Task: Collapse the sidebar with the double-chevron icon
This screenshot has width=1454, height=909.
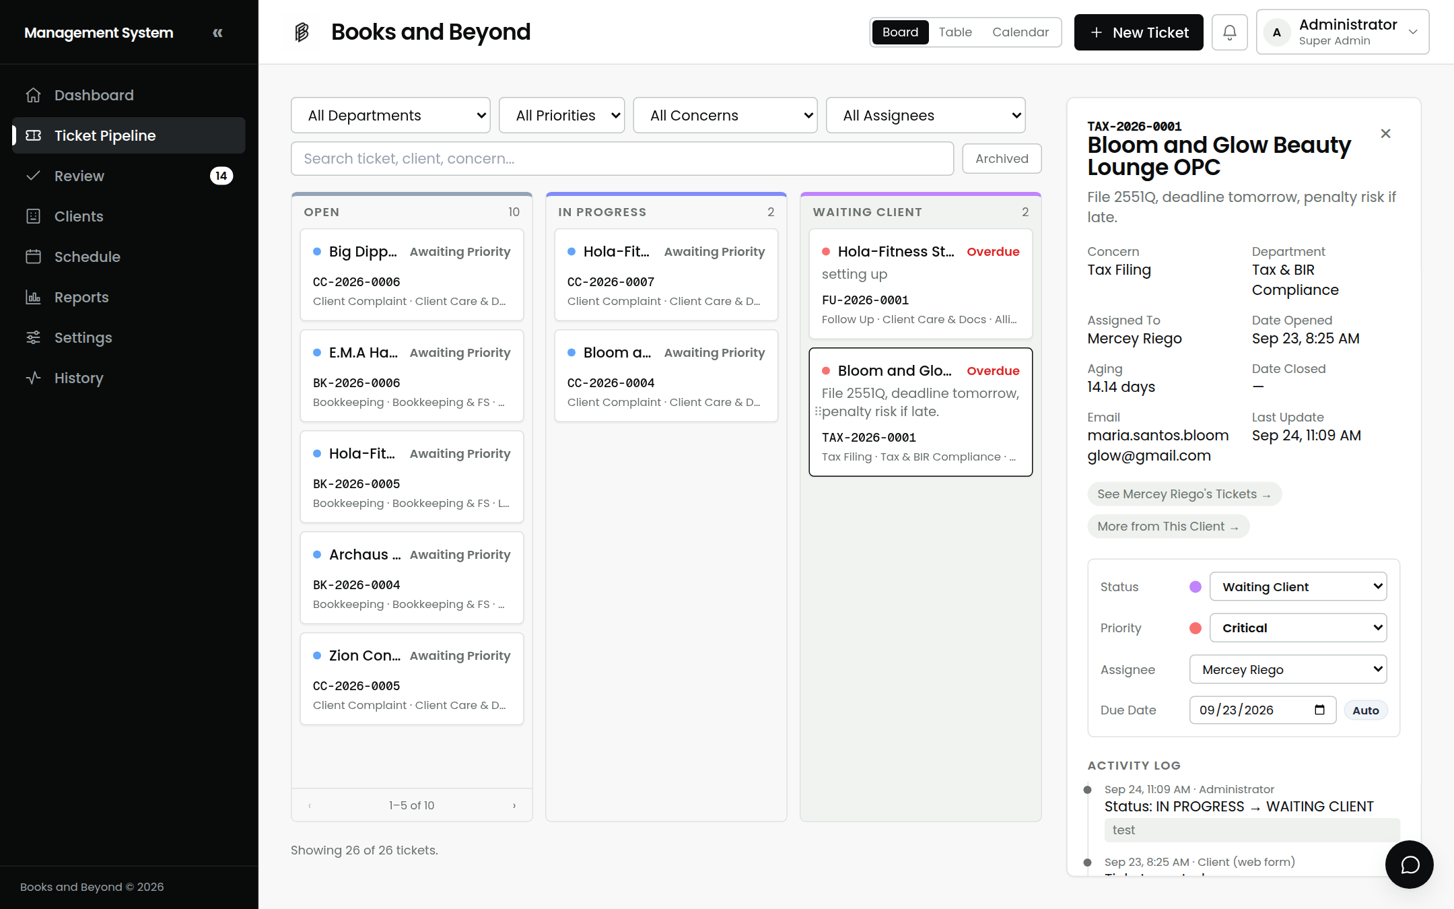Action: (x=217, y=32)
